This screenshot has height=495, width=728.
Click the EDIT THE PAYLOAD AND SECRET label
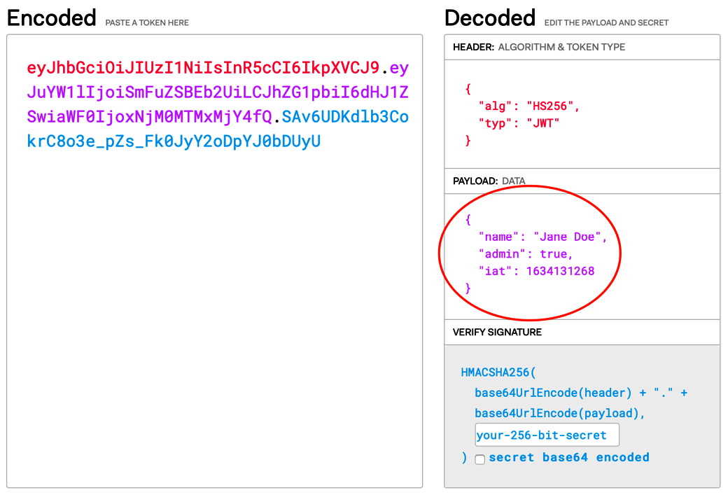point(607,22)
